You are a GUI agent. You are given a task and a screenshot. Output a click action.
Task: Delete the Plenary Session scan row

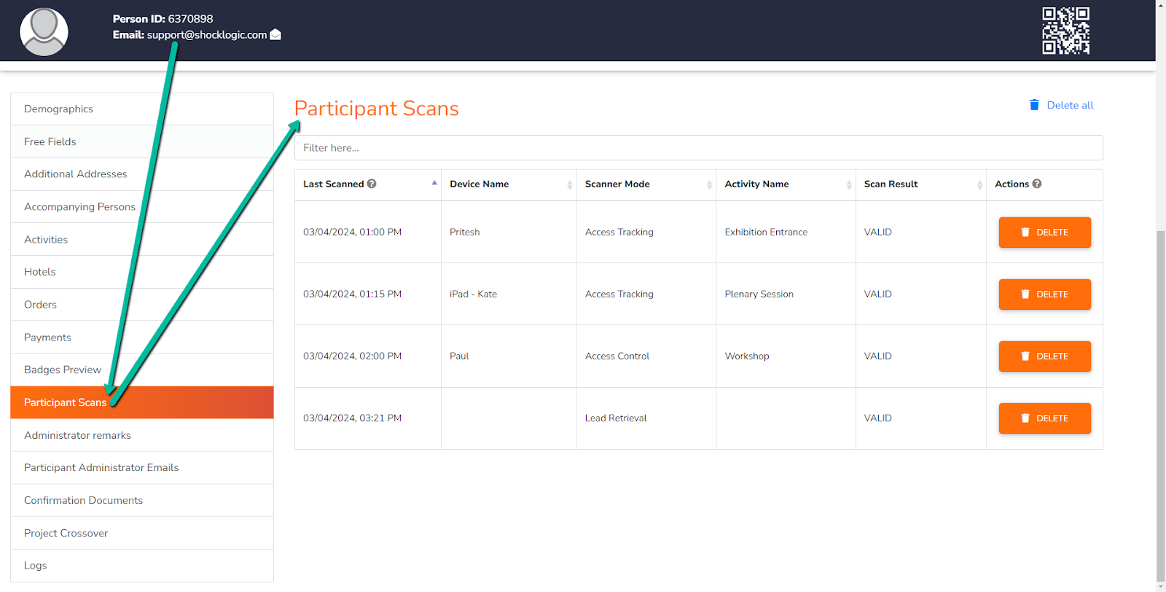tap(1044, 295)
